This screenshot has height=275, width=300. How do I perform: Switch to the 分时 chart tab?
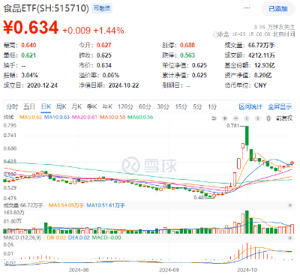point(12,107)
